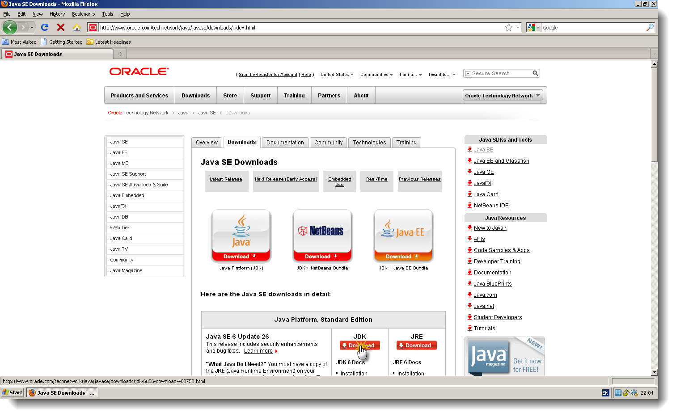The height and width of the screenshot is (417, 676).
Task: Bookmark this page via the star icon
Action: (x=509, y=27)
